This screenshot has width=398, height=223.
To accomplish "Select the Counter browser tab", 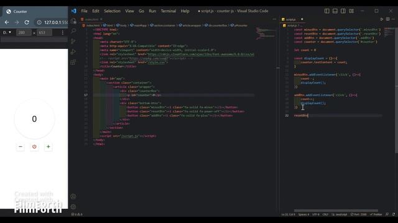I will click(x=35, y=11).
